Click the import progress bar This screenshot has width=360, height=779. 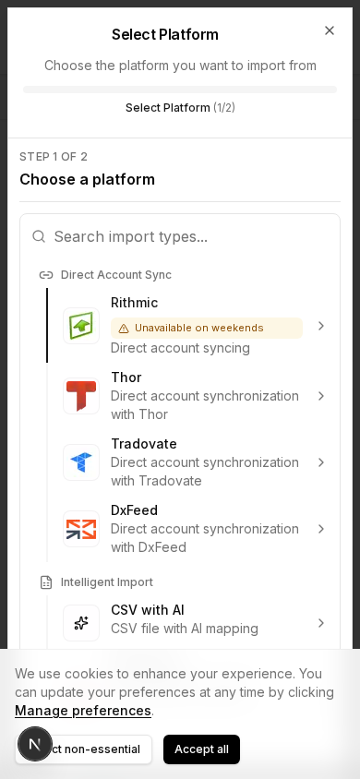[x=180, y=90]
